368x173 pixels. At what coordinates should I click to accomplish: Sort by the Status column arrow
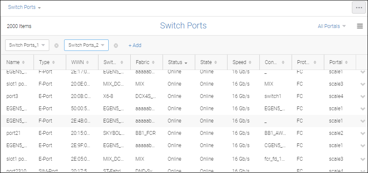pyautogui.click(x=186, y=63)
